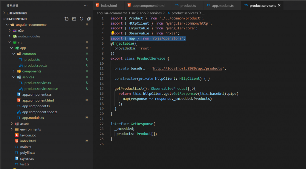Expand the 已開啟的編輯器 section

click(x=4, y=13)
